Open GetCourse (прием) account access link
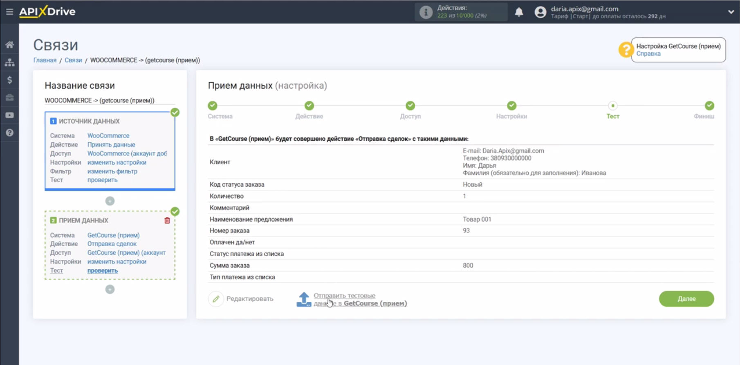The image size is (740, 365). click(x=126, y=253)
